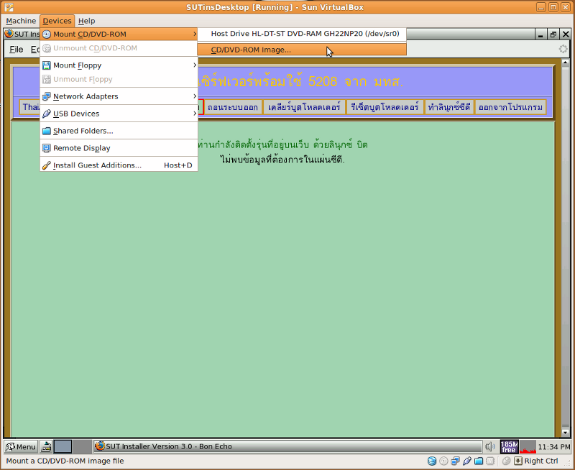
Task: Click the ถอนระบบออก button
Action: [x=232, y=107]
